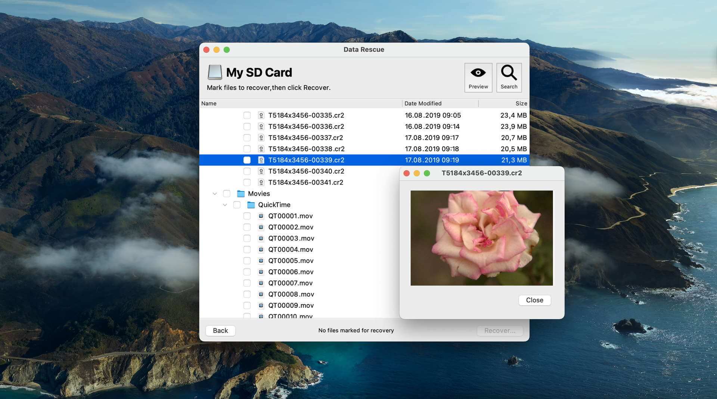Click the rose preview image

(481, 238)
